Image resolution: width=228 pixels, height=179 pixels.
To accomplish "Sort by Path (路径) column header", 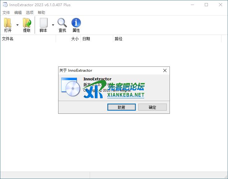I will (x=167, y=39).
